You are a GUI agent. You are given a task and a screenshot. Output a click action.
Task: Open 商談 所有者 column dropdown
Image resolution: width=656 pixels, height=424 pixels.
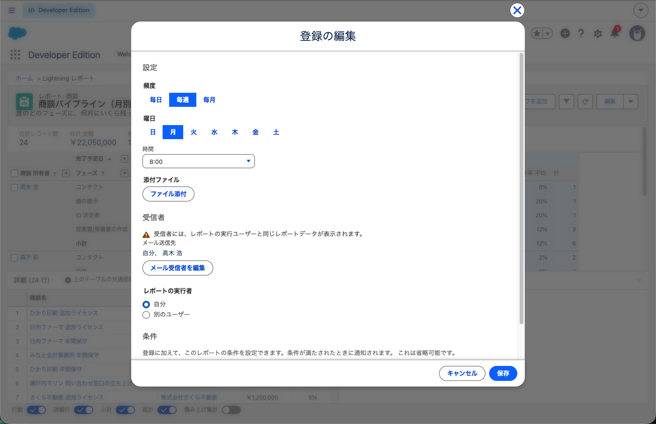66,173
